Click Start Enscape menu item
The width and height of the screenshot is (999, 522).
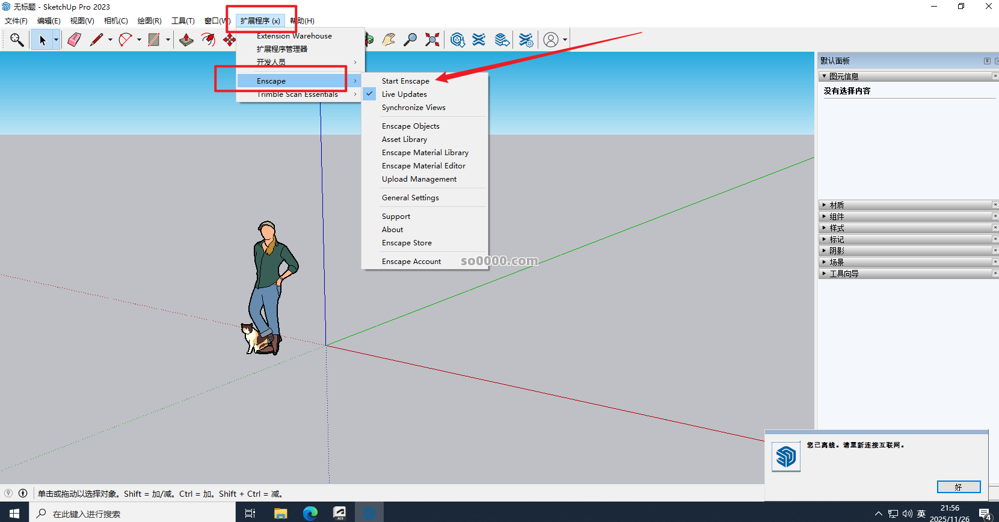tap(405, 81)
